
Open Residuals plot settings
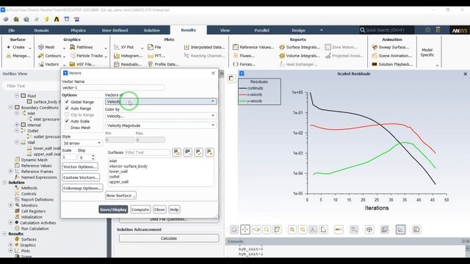click(127, 64)
